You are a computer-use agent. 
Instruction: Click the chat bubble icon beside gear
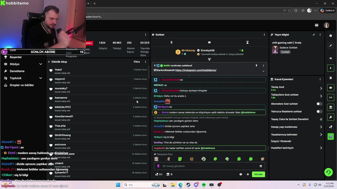(241, 174)
